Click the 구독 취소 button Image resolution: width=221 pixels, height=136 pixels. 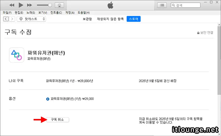coord(58,120)
